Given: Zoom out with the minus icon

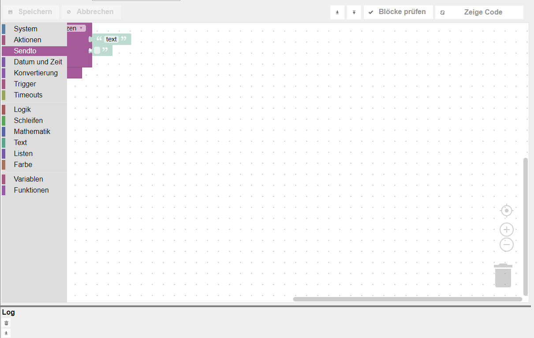Looking at the screenshot, I should 506,245.
